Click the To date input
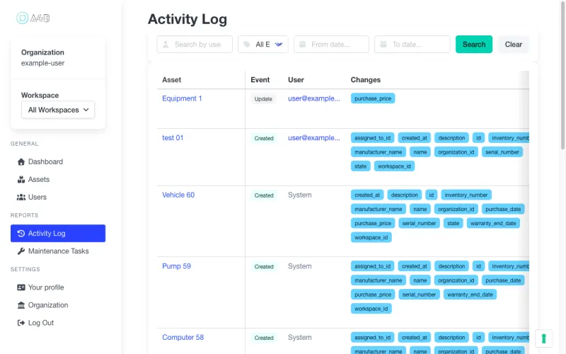 [x=412, y=44]
